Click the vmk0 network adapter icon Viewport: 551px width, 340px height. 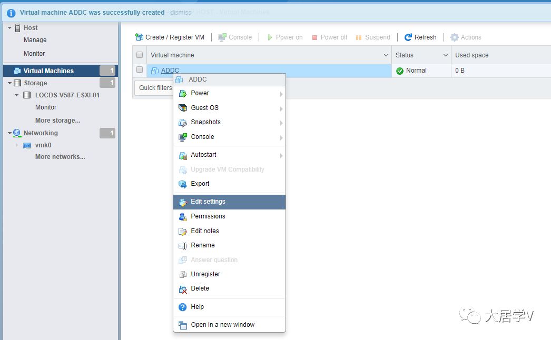[27, 145]
